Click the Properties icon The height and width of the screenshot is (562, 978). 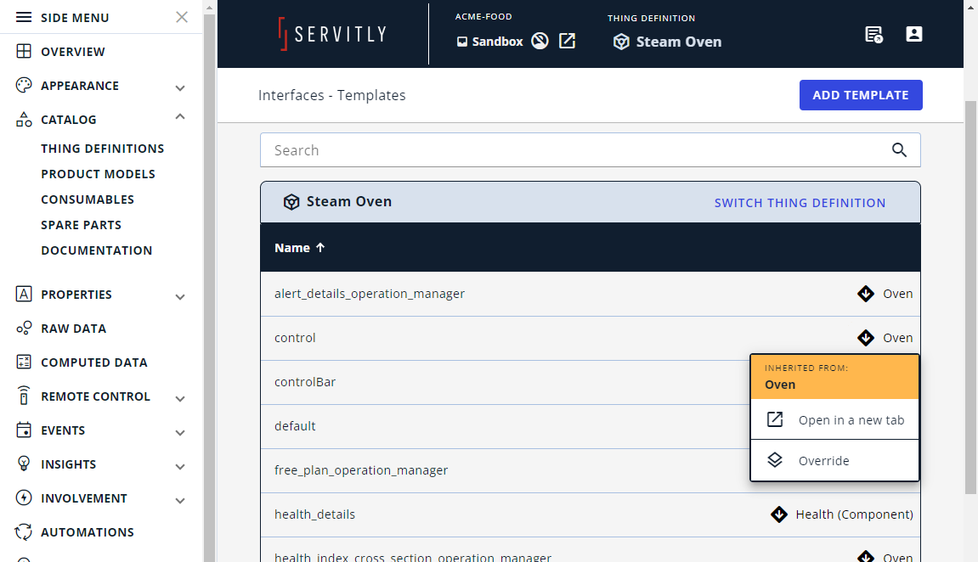[x=24, y=294]
